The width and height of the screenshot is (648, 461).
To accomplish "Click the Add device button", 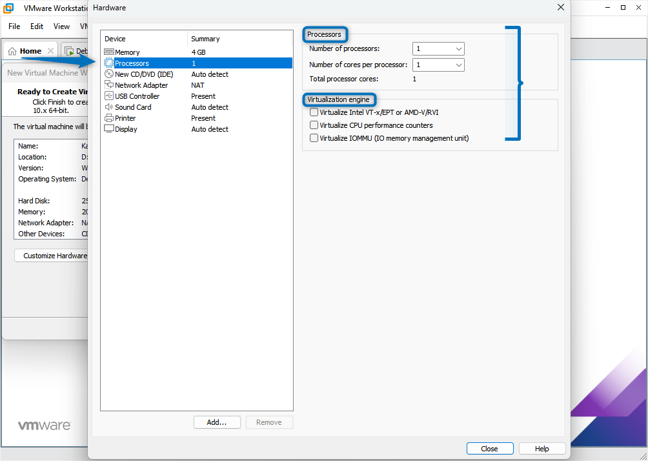I will pos(217,422).
